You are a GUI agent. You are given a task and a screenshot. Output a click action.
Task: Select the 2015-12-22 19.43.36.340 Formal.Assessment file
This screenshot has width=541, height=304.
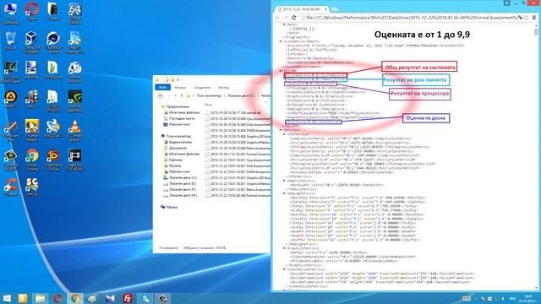point(238,195)
